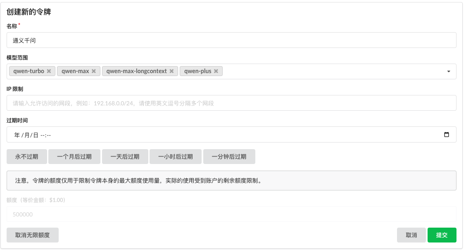466x252 pixels.
Task: Choose 一天后过期 expiry button
Action: [125, 157]
